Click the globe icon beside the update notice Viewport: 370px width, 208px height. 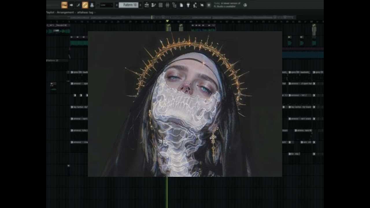coord(245,5)
